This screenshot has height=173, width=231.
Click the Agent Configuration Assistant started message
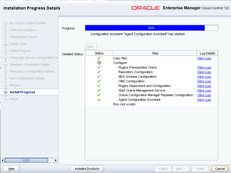point(138,34)
